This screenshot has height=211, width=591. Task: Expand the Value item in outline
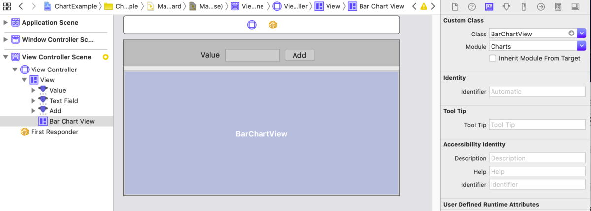(x=33, y=90)
